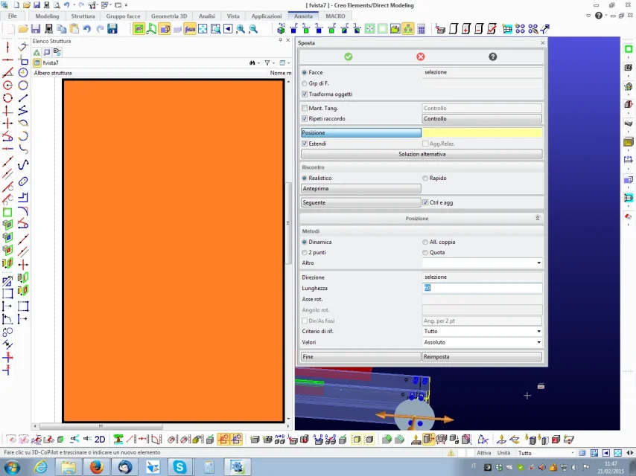Collapse the Posizione section chevron
Image resolution: width=636 pixels, height=476 pixels.
pos(538,219)
